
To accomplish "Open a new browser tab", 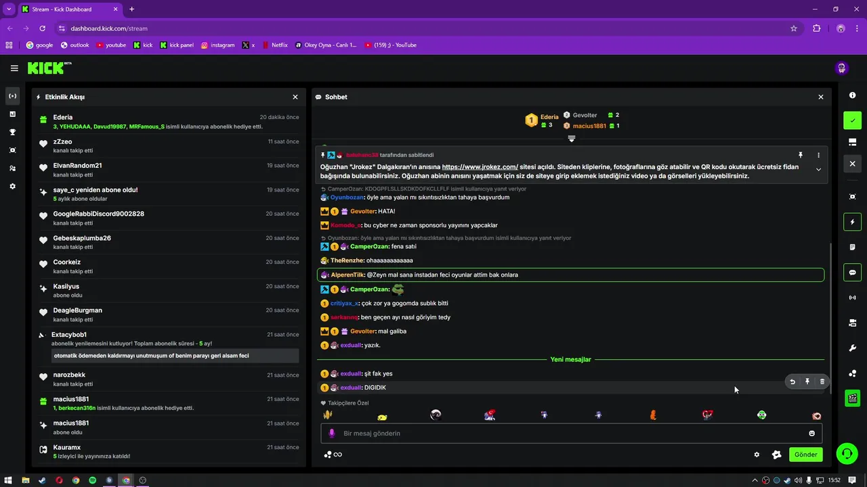I will click(131, 9).
